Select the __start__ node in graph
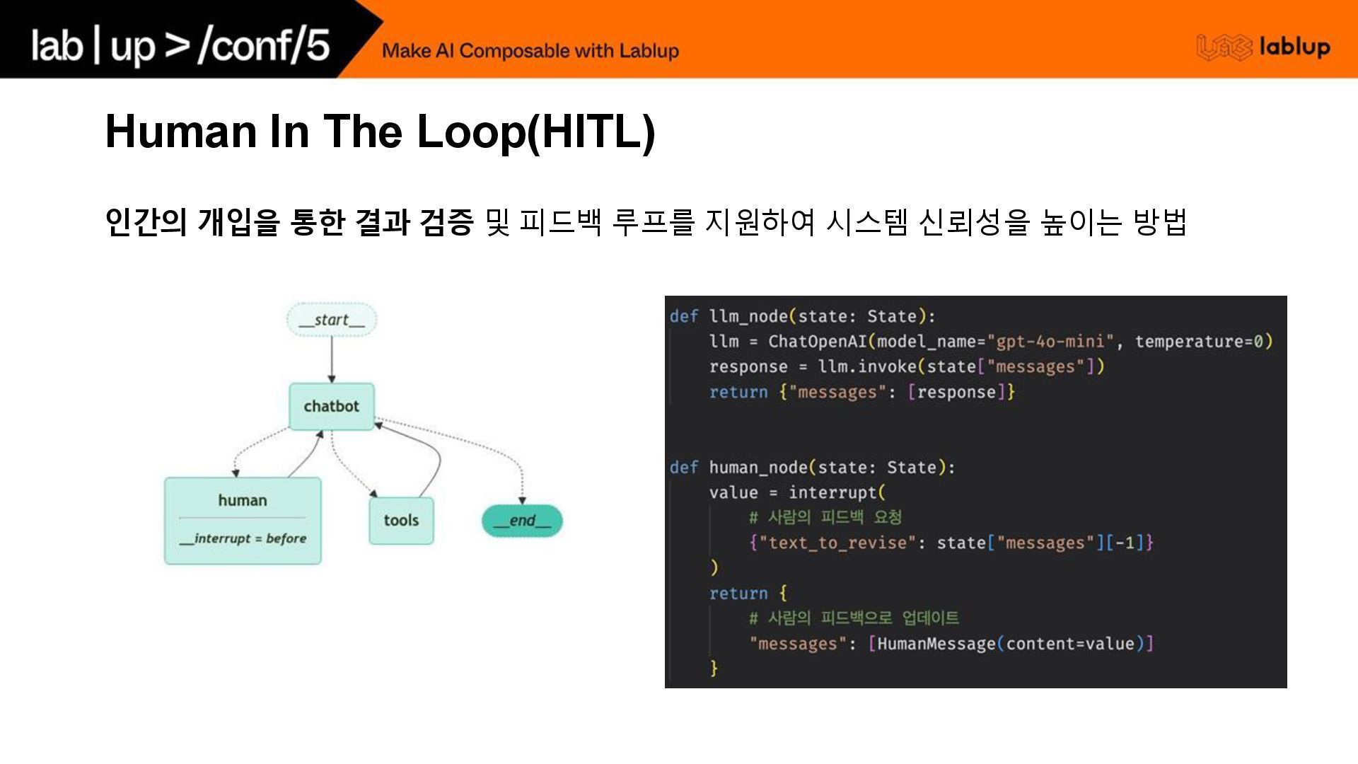The width and height of the screenshot is (1358, 764). click(x=332, y=320)
